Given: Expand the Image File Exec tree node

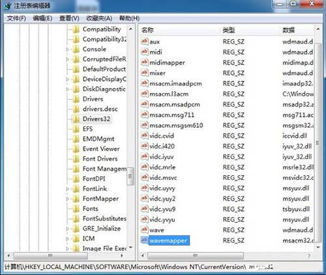Looking at the screenshot, I should pyautogui.click(x=67, y=249).
